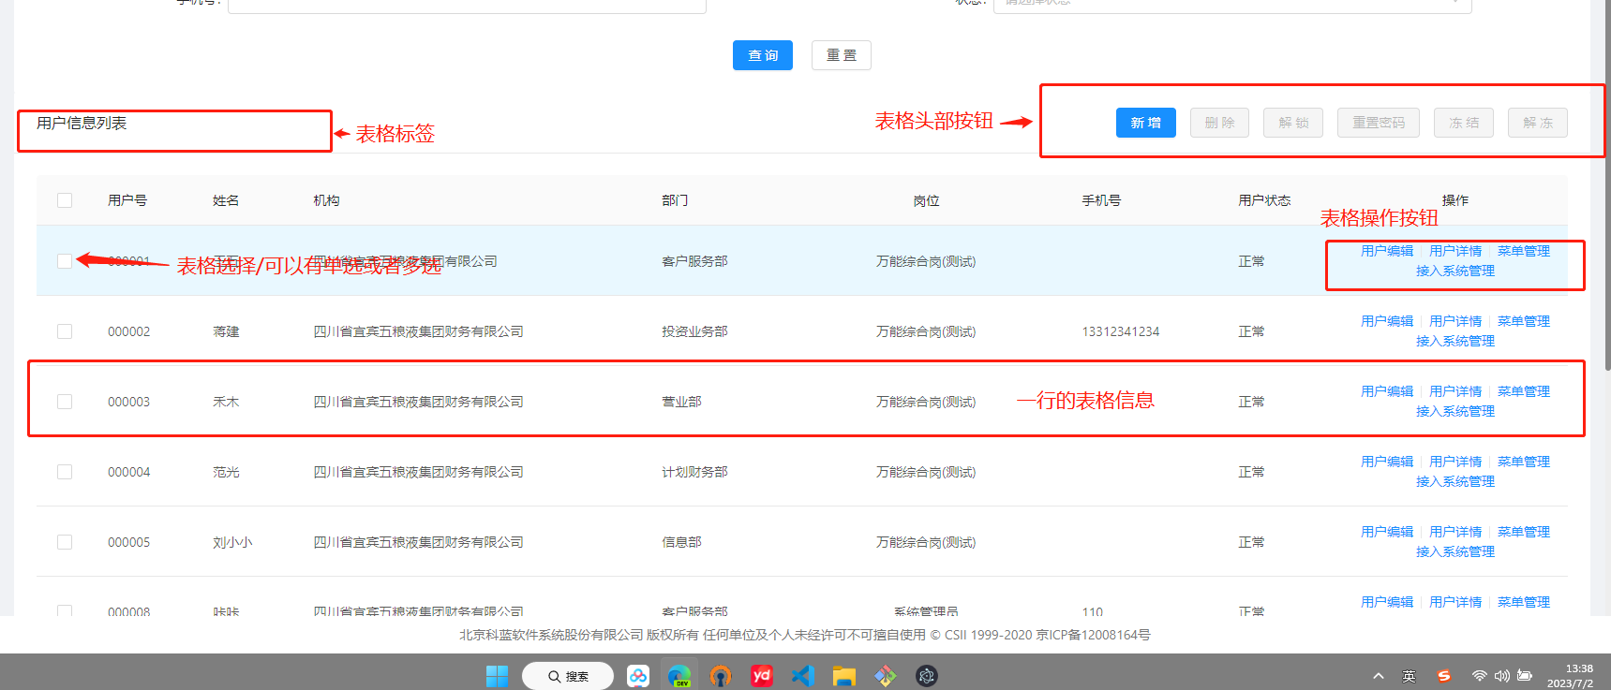The height and width of the screenshot is (690, 1611).
Task: Open the Windows Start menu
Action: click(498, 676)
